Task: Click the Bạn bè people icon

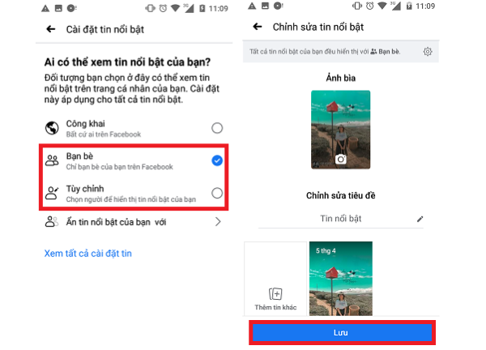Action: point(52,160)
